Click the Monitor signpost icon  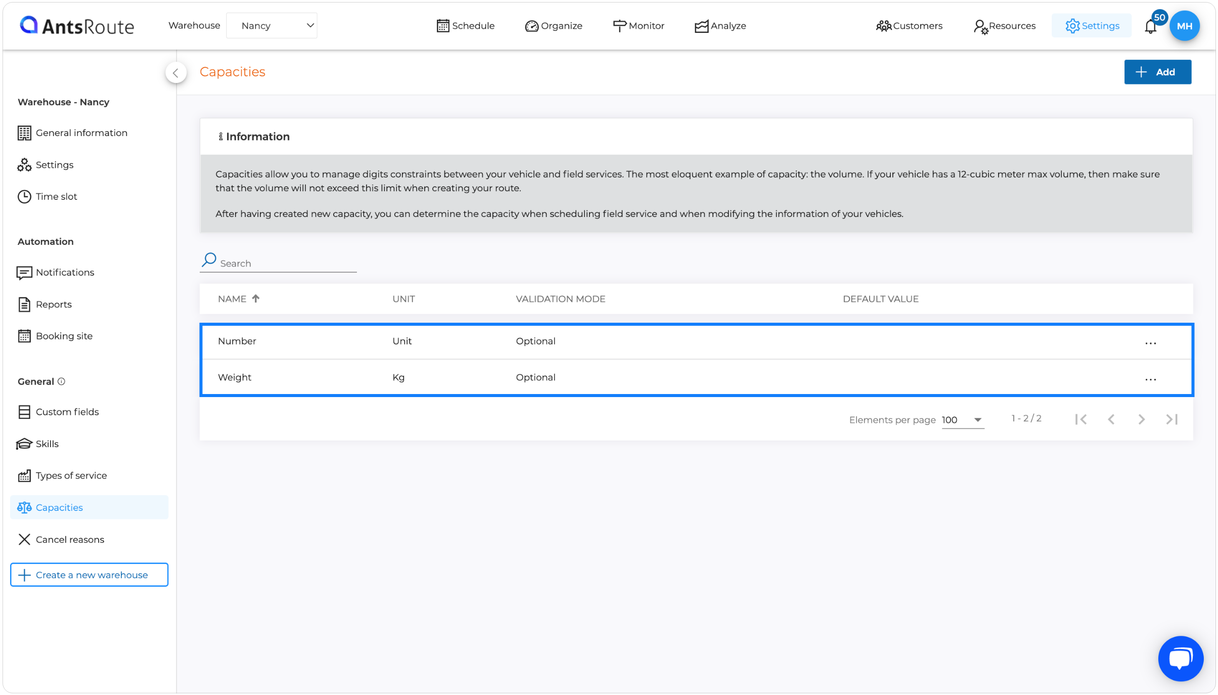pos(619,26)
